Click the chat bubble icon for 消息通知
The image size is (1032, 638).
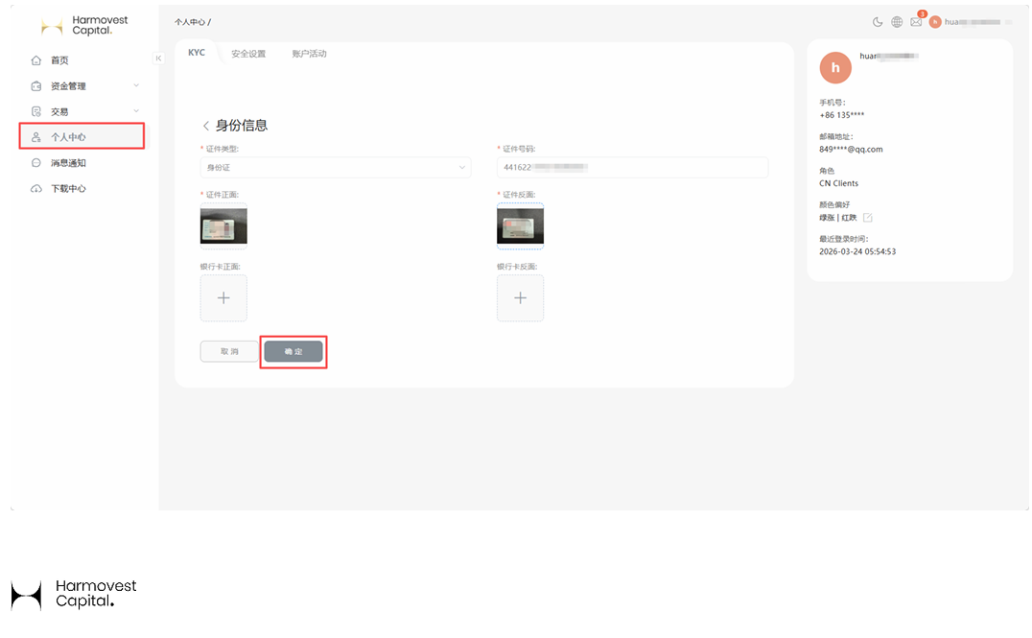click(36, 163)
